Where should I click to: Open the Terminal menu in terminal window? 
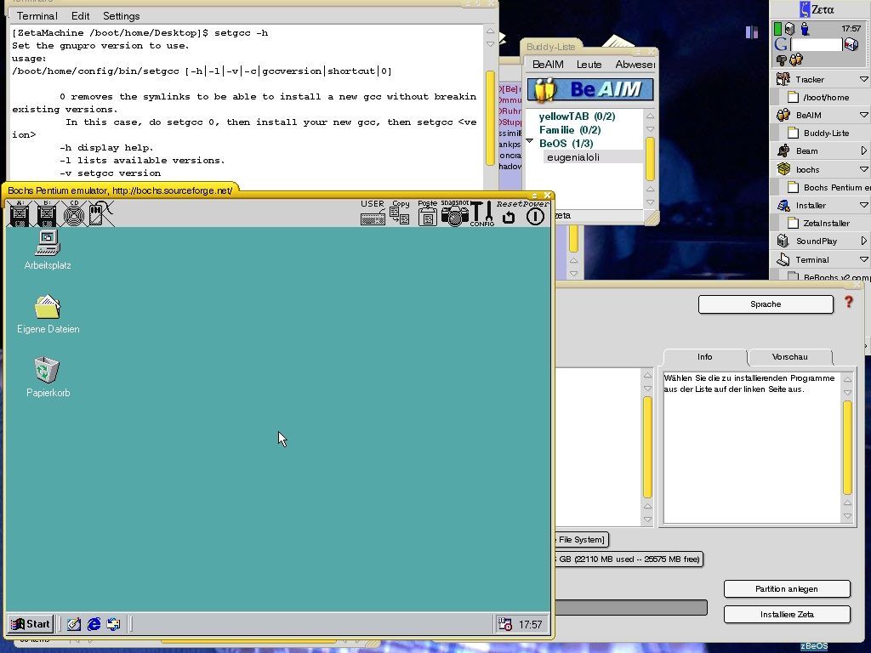pyautogui.click(x=37, y=15)
